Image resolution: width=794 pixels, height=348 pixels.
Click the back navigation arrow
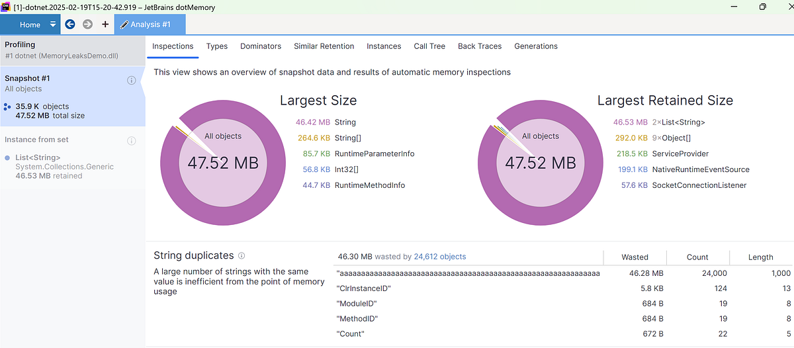click(70, 24)
